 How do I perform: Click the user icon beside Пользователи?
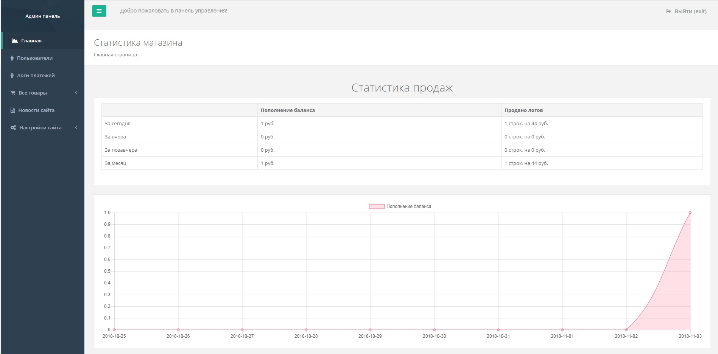12,58
